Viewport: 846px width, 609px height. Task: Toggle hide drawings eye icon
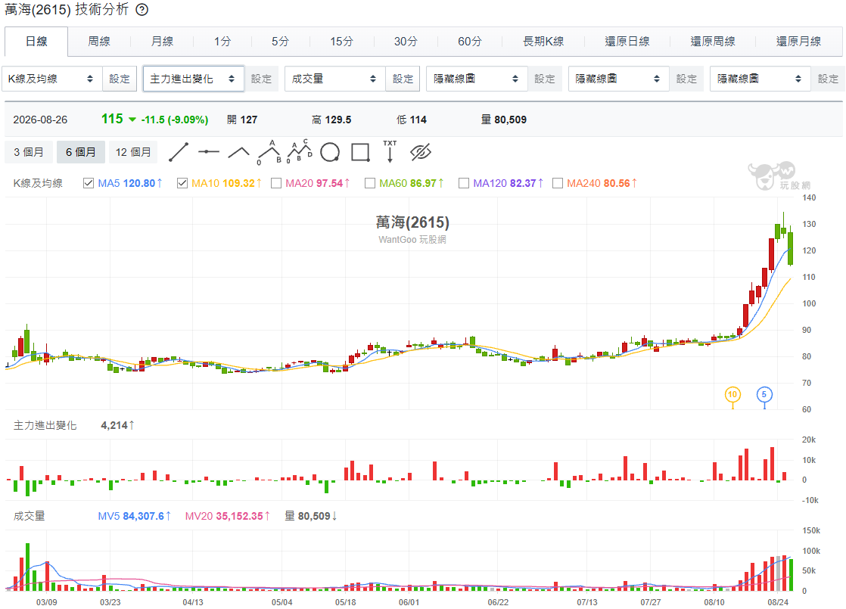click(420, 152)
